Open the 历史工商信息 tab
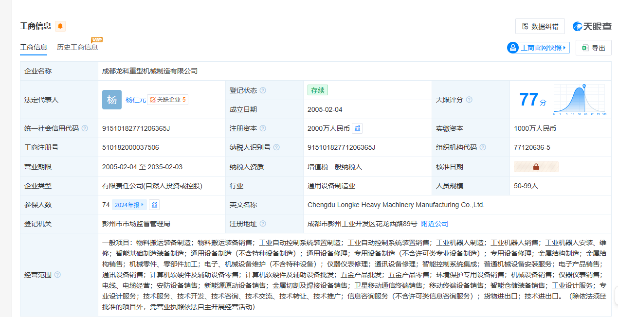Image resolution: width=618 pixels, height=317 pixels. coord(77,47)
